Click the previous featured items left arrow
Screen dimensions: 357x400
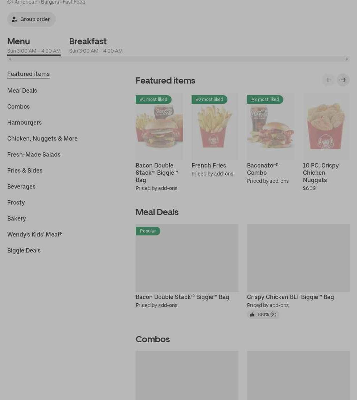click(329, 80)
